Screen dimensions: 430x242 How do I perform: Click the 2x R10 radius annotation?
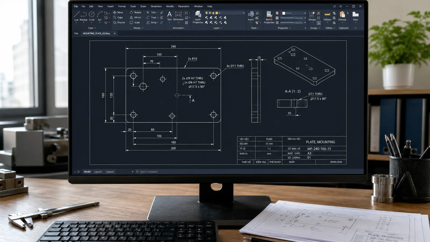click(192, 59)
